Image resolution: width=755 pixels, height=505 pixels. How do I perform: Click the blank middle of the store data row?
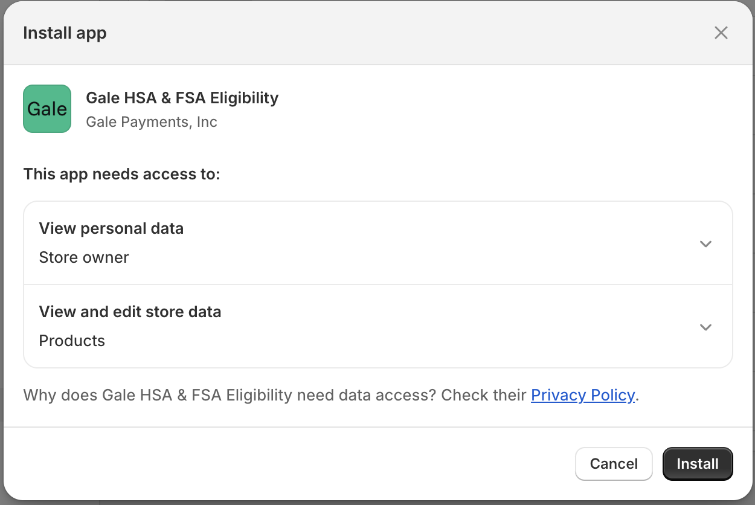point(423,327)
